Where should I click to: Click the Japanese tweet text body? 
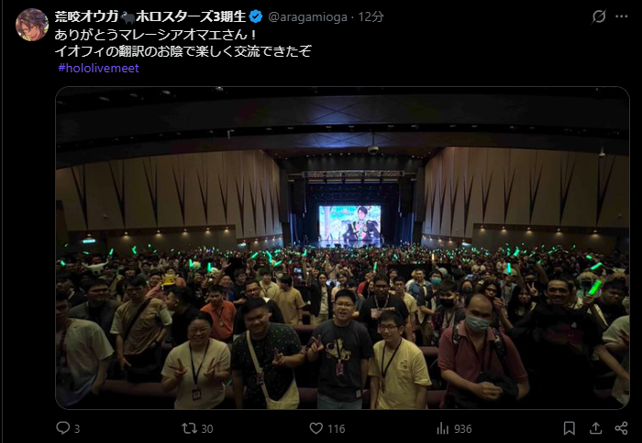click(x=183, y=43)
